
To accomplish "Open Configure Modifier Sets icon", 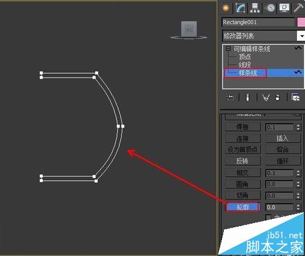I will pos(295,98).
